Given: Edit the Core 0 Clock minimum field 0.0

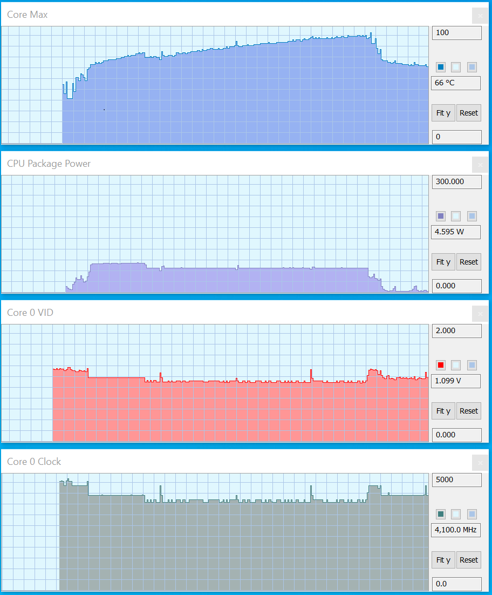Looking at the screenshot, I should (x=457, y=584).
